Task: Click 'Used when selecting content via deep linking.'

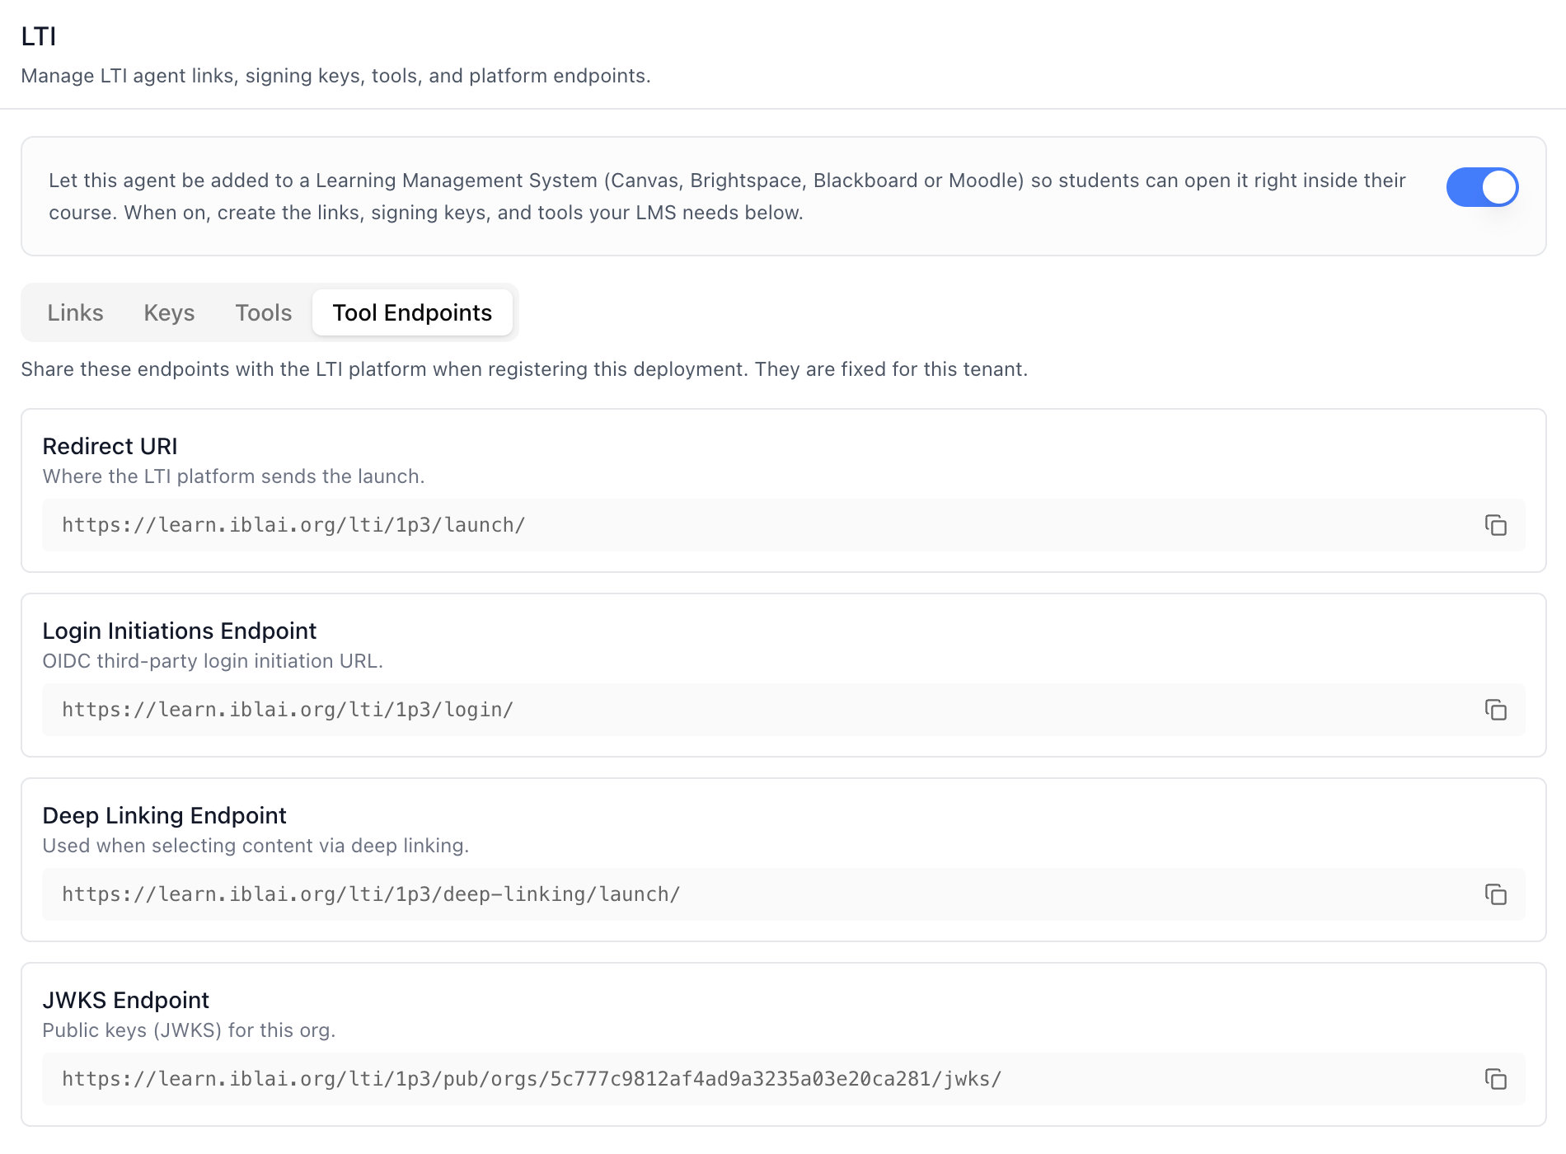Action: [x=256, y=846]
